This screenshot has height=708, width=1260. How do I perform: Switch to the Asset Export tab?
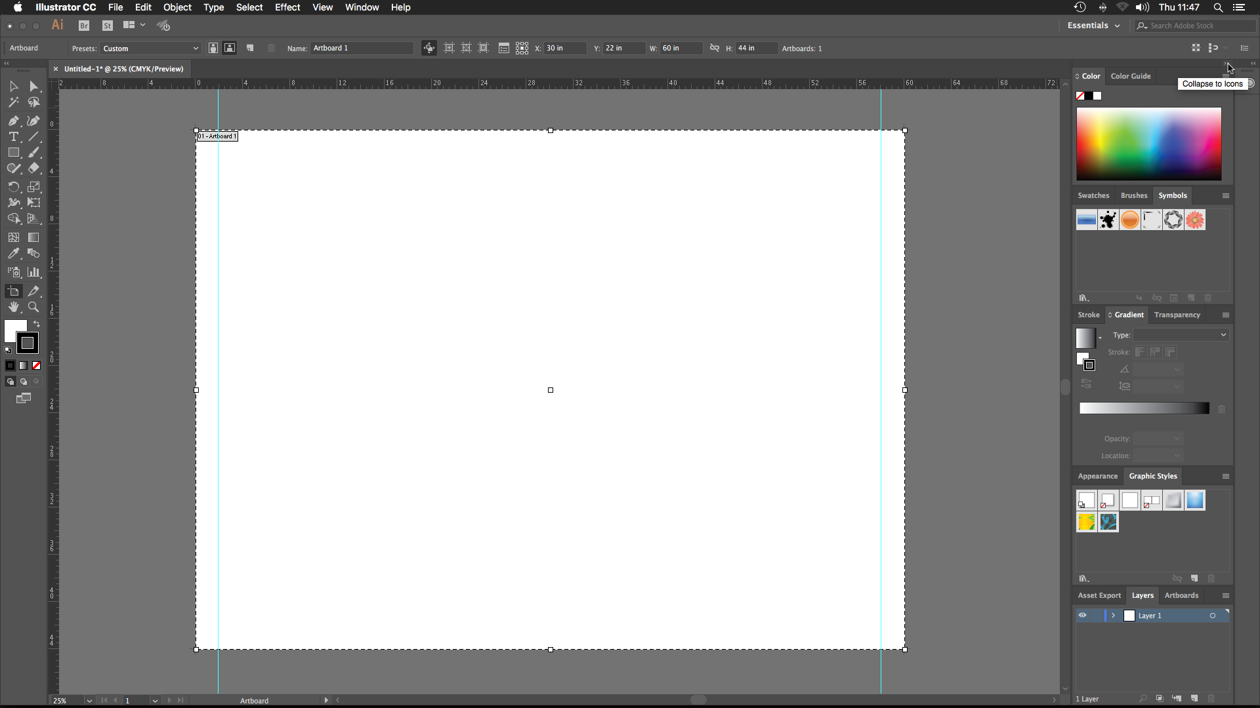pyautogui.click(x=1099, y=595)
